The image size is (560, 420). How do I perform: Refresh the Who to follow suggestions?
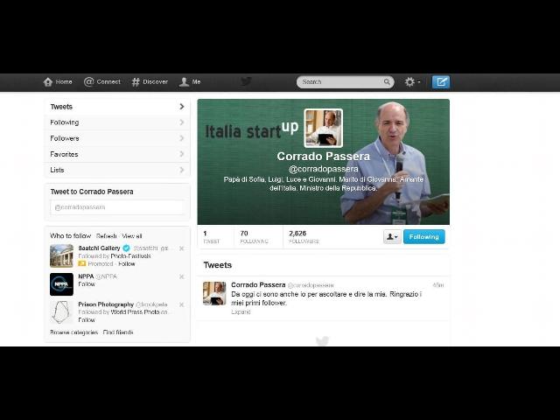[x=107, y=236]
